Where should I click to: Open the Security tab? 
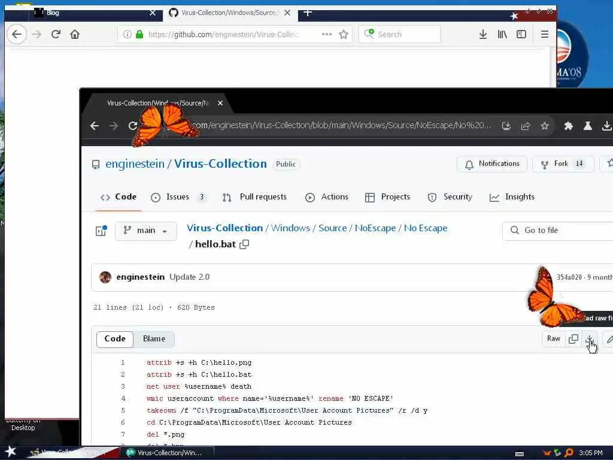pyautogui.click(x=450, y=196)
